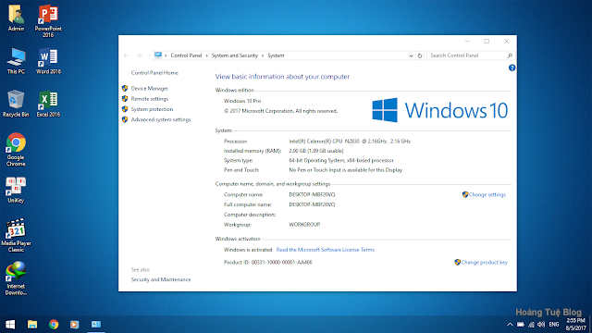Click the Windows 10 Pro edition text

pyautogui.click(x=242, y=101)
